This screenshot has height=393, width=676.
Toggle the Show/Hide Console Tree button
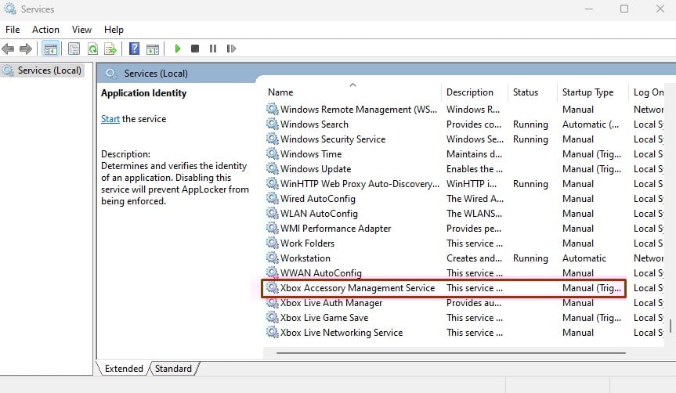50,49
